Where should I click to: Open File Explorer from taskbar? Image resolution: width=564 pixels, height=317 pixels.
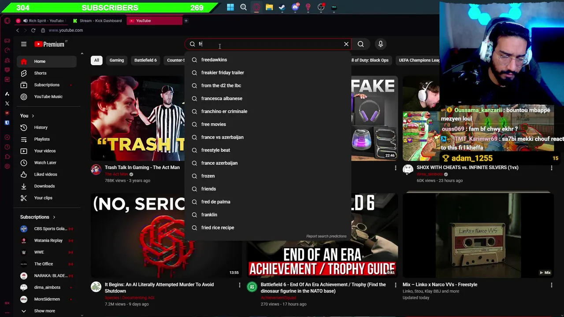[x=269, y=7]
